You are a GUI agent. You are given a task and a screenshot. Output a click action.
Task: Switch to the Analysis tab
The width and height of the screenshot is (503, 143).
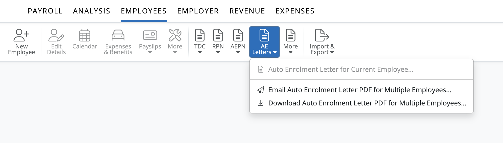click(x=92, y=11)
